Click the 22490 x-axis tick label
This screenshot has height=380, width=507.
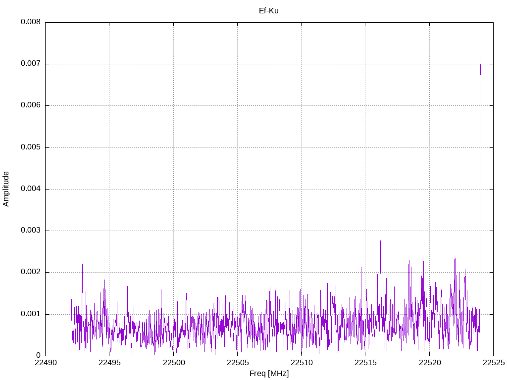46,363
